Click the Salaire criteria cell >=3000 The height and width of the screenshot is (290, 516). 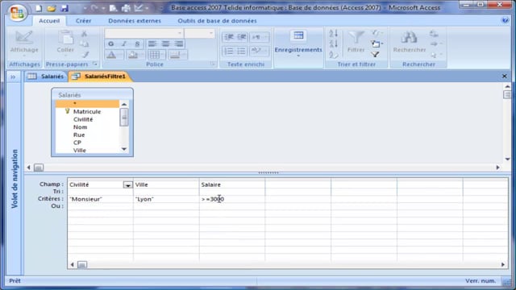click(231, 199)
